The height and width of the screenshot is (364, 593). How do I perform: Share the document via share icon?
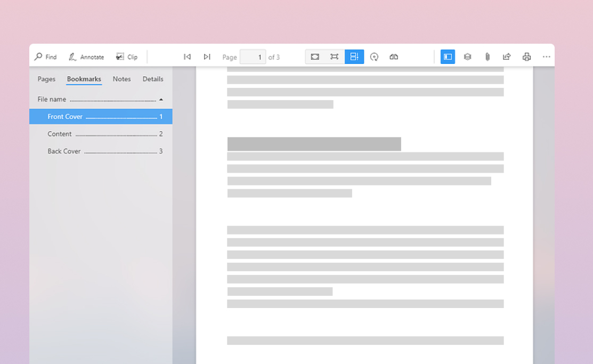507,56
